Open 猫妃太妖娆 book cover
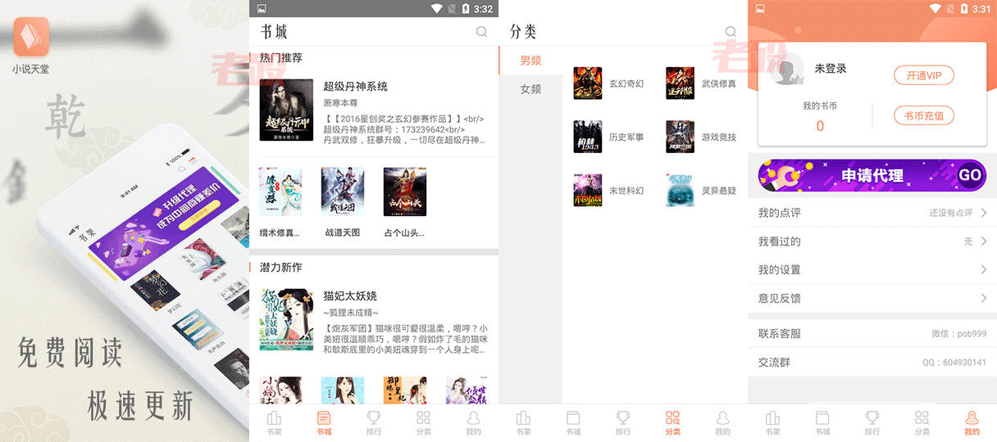Viewport: 997px width, 442px height. coord(286,319)
